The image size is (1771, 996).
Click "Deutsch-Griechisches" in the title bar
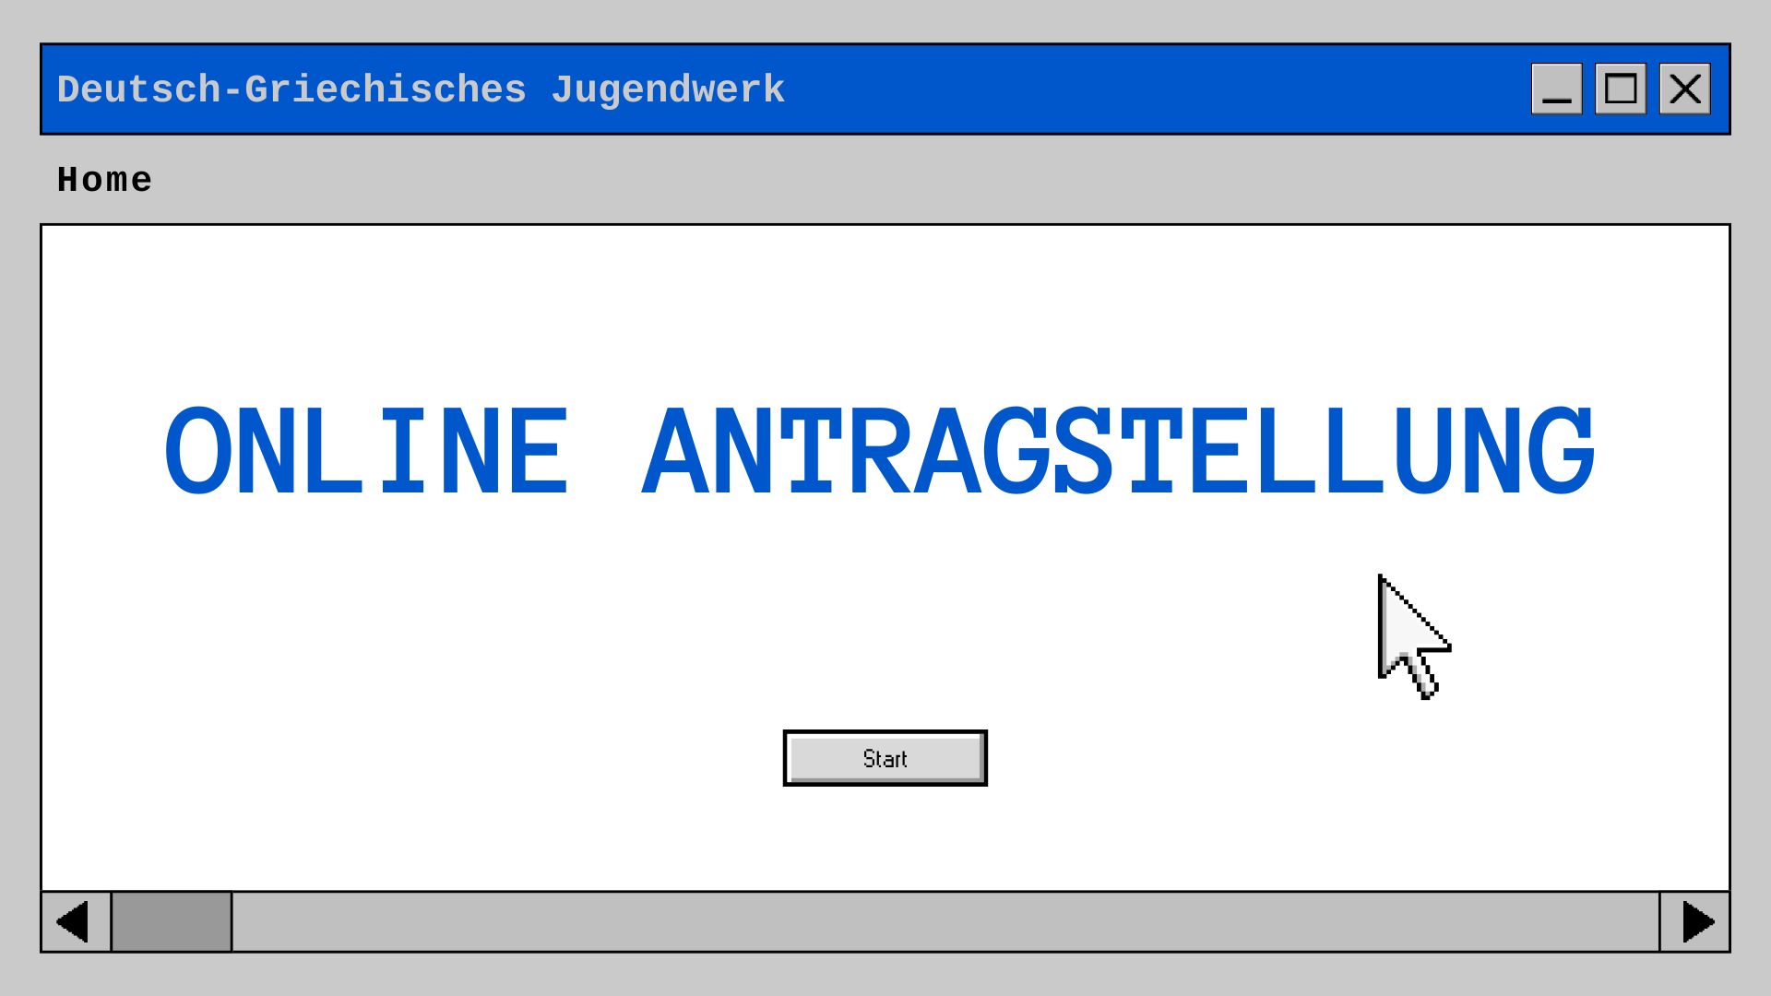[291, 90]
